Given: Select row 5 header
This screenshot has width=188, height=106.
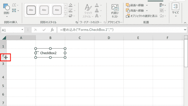Looking at the screenshot, I should tap(3, 84).
